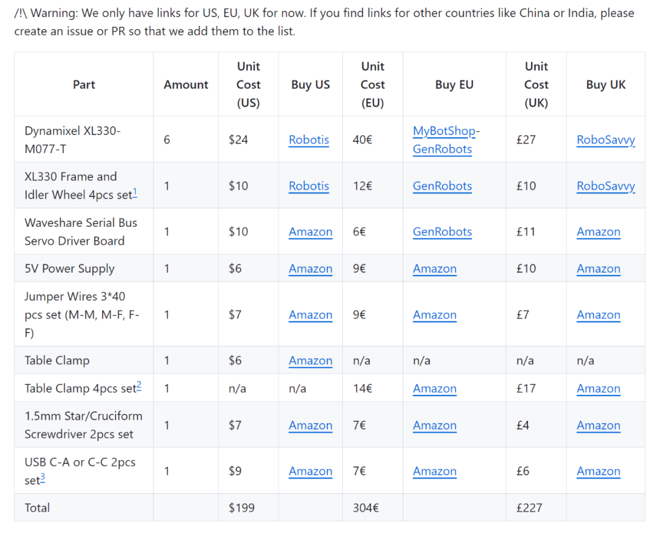Open Amazon EU link for Table Clamp 4pcs set
This screenshot has height=533, width=660.
coord(435,389)
